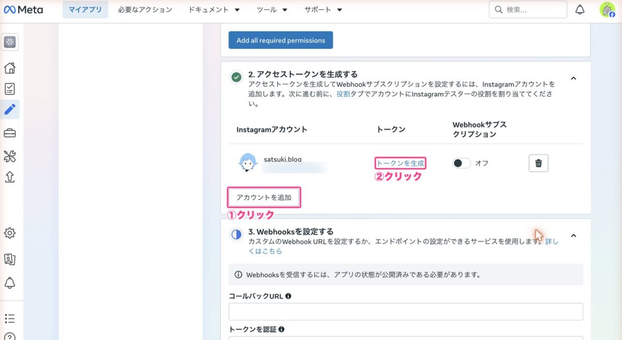Collapse section 3 Webhooksを設定する chevron

(x=573, y=235)
